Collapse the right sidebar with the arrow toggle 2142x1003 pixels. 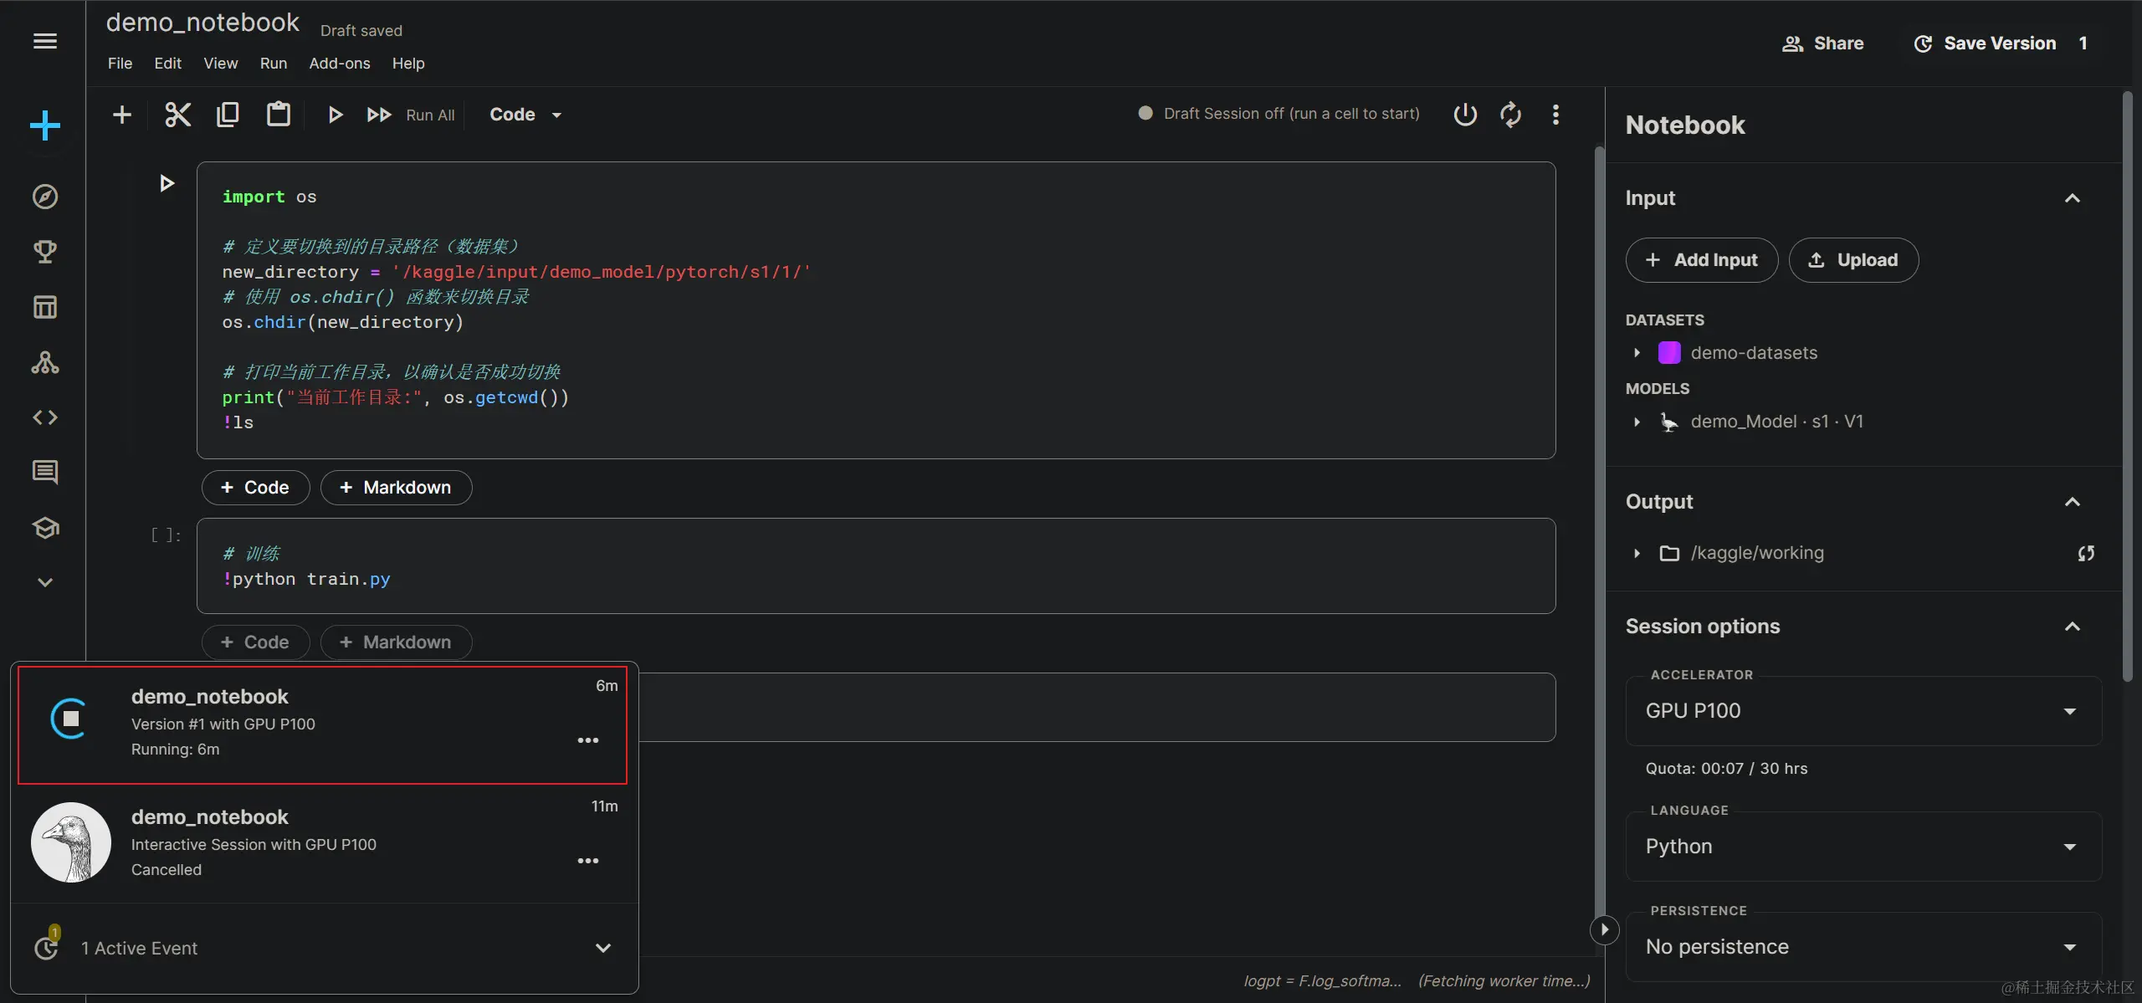1604,929
